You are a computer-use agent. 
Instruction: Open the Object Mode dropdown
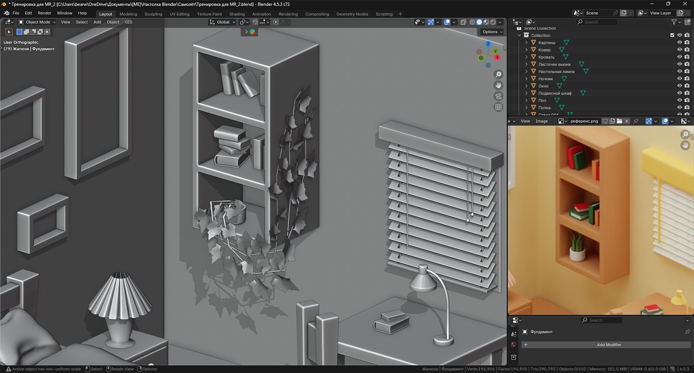click(37, 22)
